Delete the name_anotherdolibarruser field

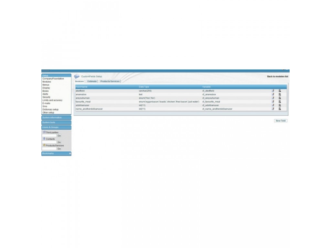(x=280, y=109)
